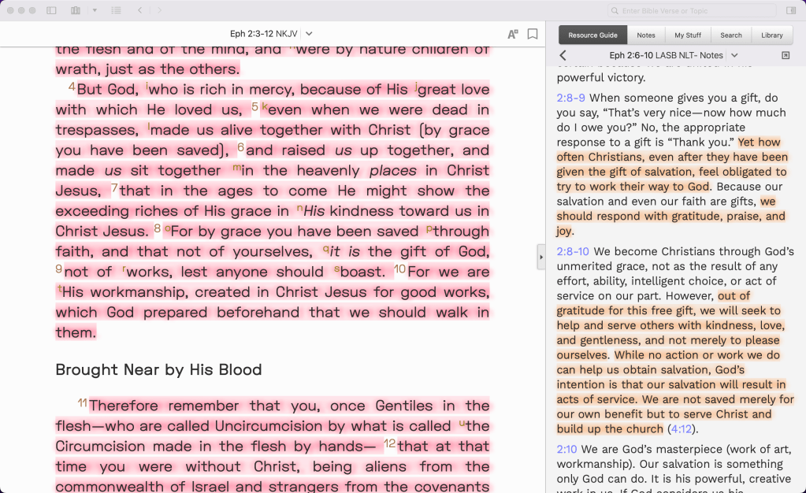Click the library books icon in the toolbar

pos(76,10)
